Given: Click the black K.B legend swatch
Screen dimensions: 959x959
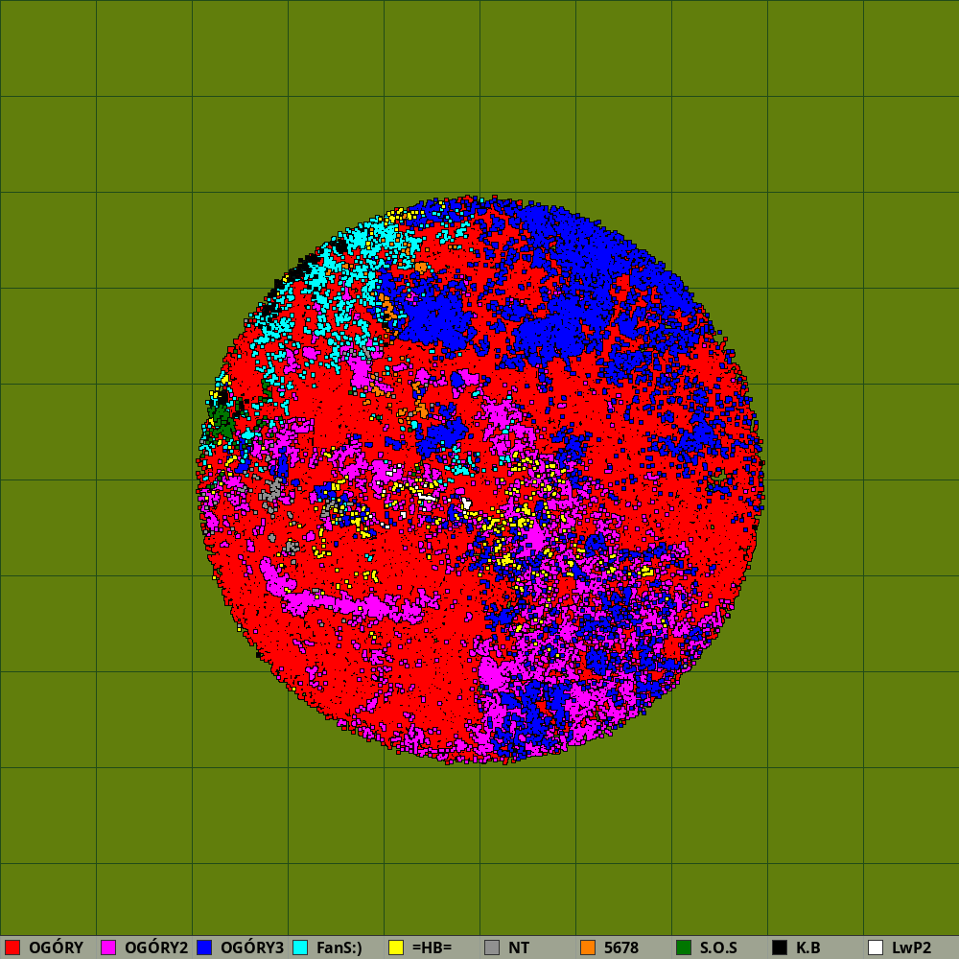Looking at the screenshot, I should point(780,947).
